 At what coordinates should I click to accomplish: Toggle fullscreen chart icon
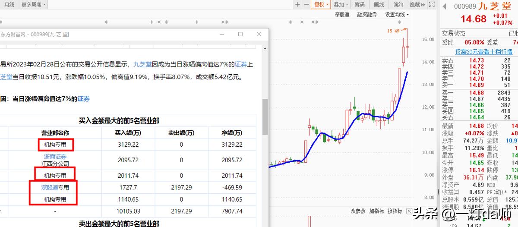(x=431, y=5)
